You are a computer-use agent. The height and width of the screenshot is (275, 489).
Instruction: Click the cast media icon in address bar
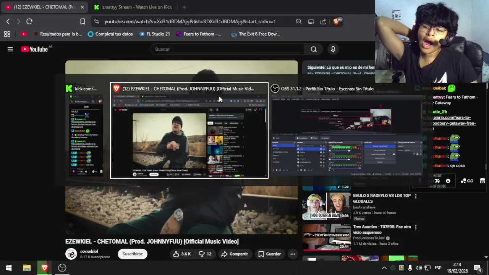click(x=311, y=21)
